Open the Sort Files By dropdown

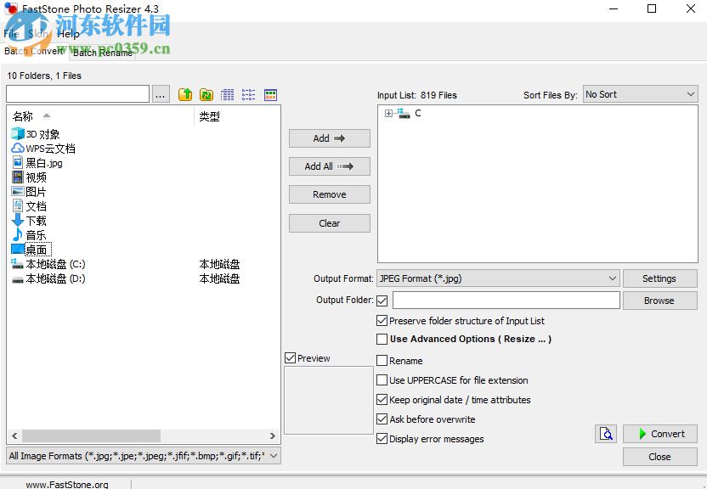click(640, 94)
